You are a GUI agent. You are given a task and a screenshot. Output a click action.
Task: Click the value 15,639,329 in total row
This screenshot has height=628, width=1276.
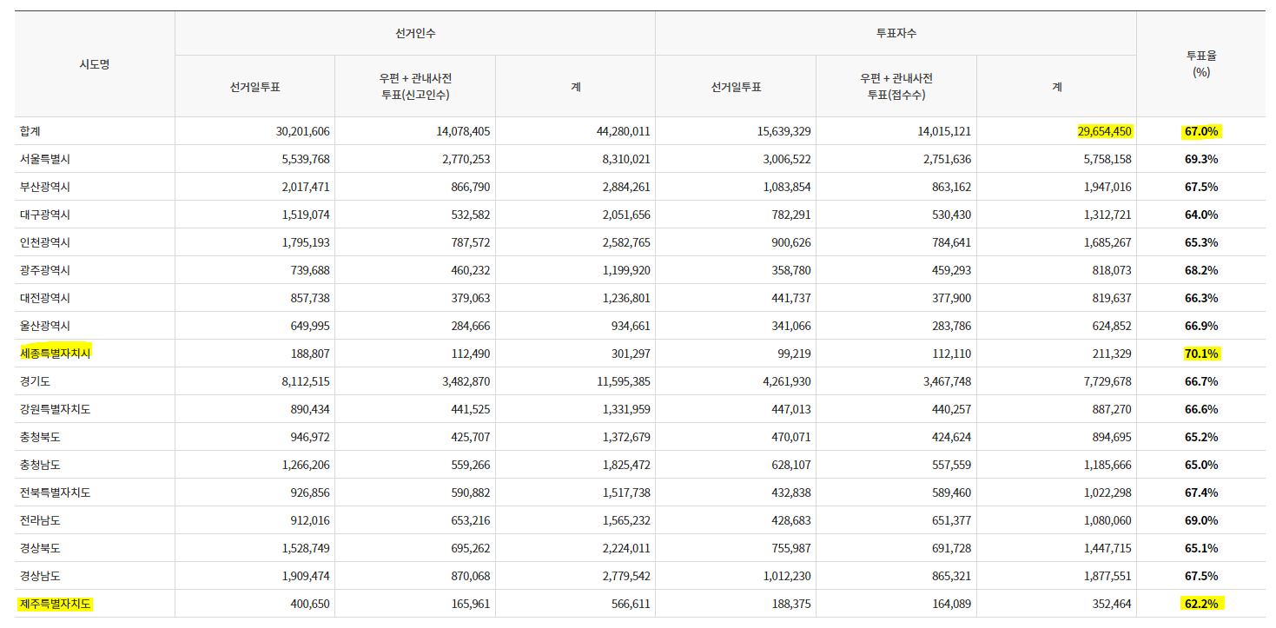[x=783, y=131]
